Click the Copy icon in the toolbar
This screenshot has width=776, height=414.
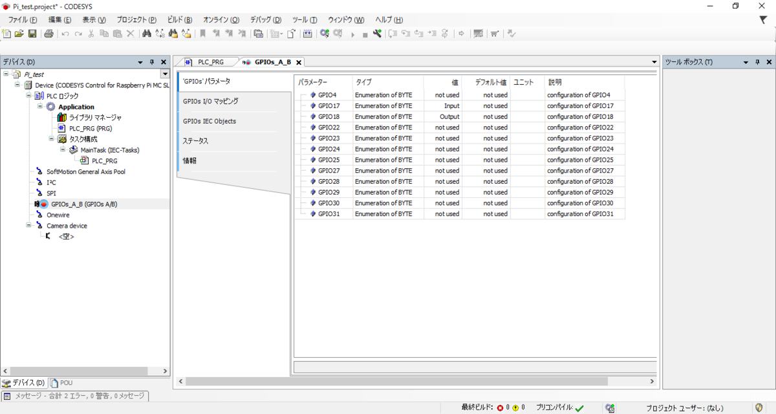coord(104,34)
